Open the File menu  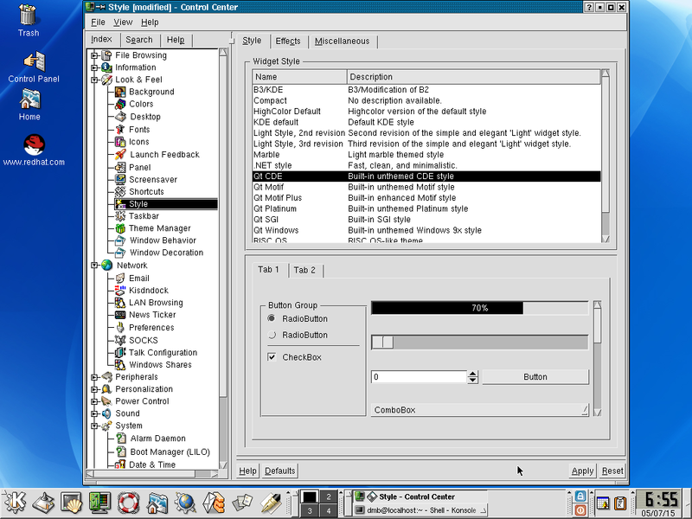[98, 22]
